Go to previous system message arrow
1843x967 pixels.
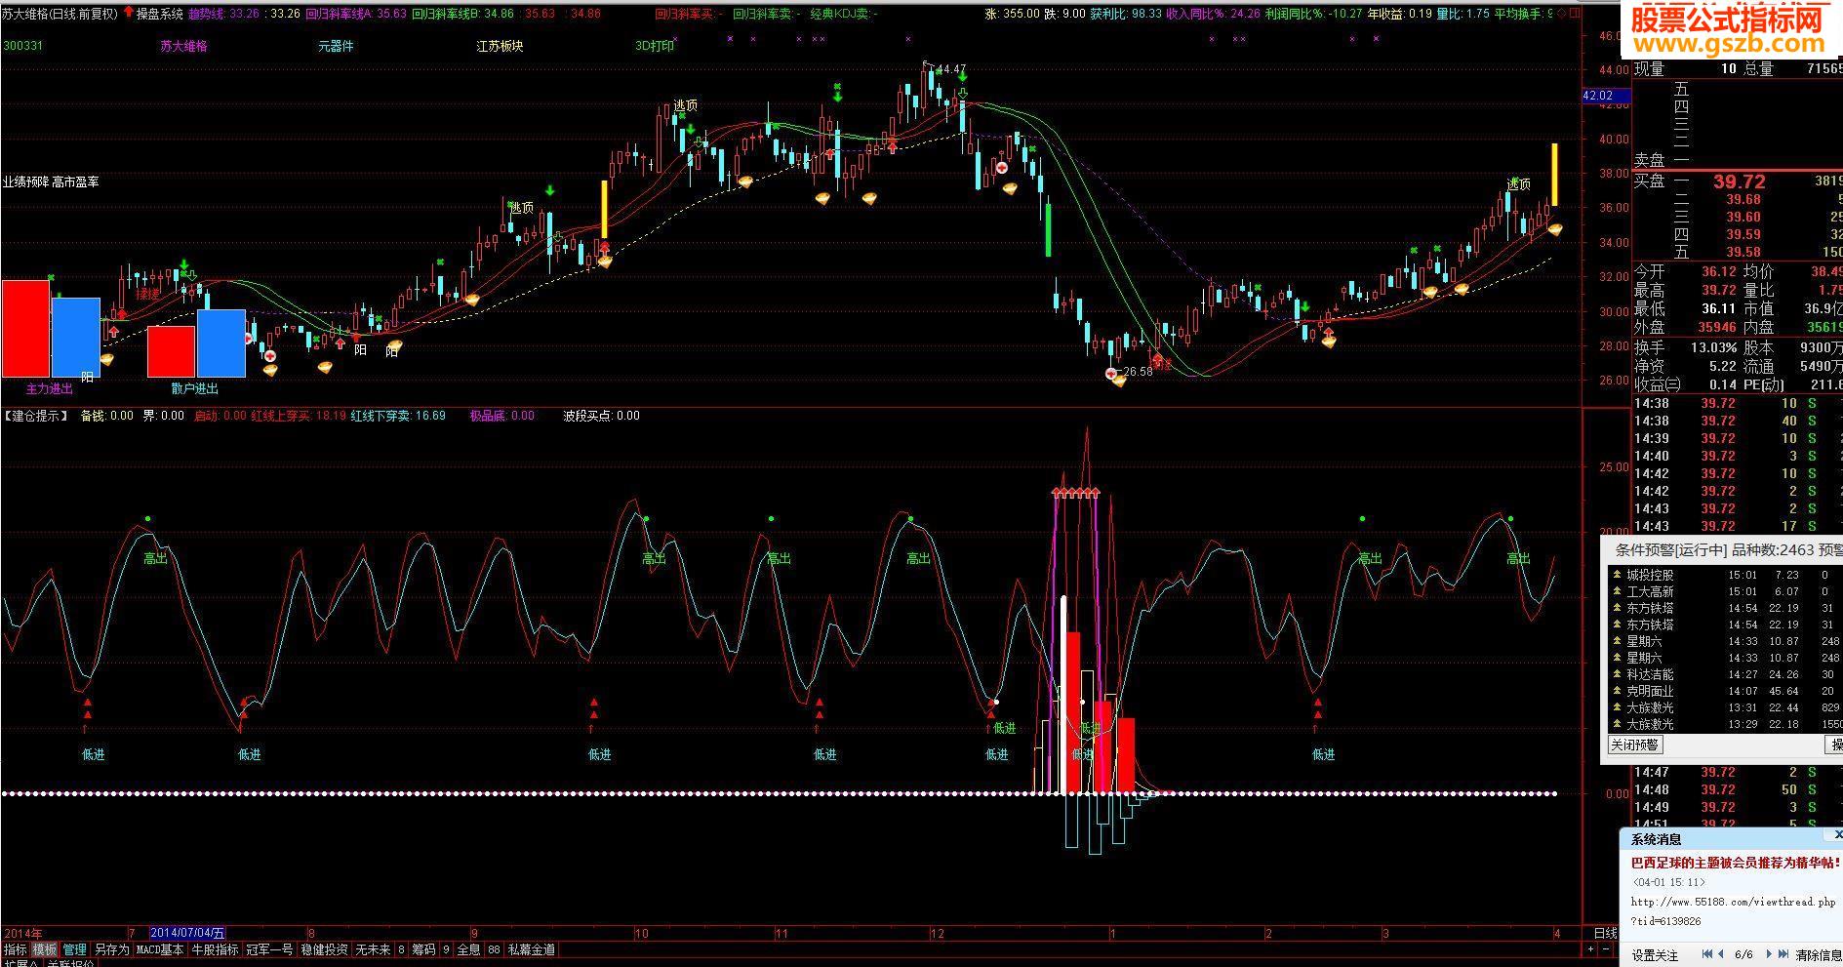click(1722, 954)
